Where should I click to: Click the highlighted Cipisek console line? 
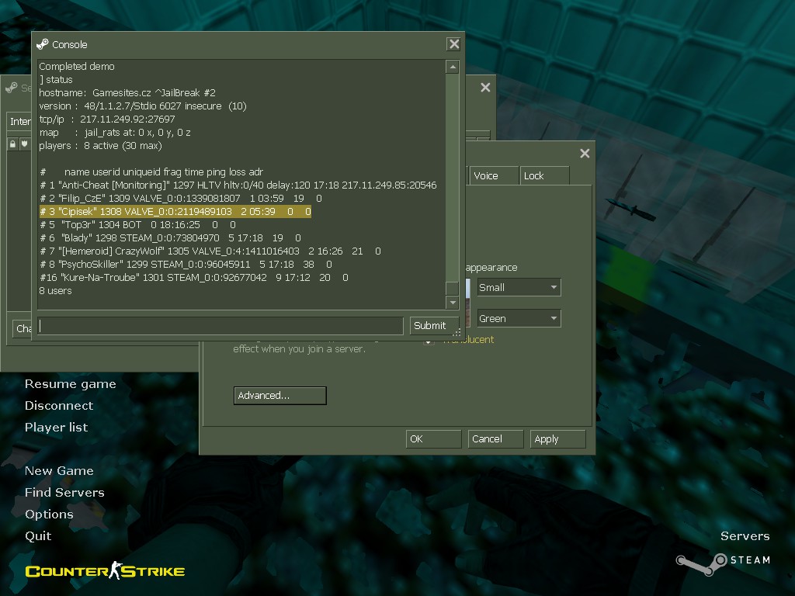(175, 211)
